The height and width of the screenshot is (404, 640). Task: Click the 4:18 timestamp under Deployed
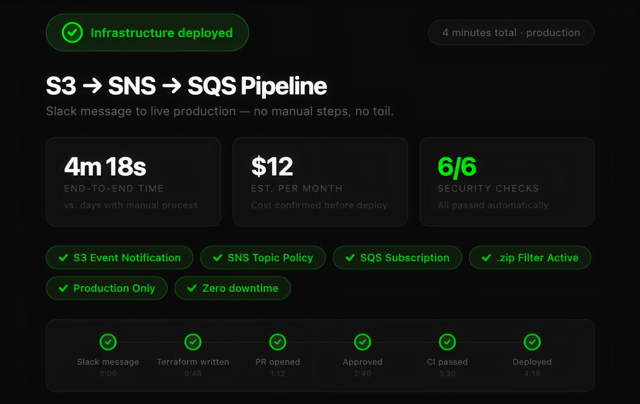[x=532, y=374]
